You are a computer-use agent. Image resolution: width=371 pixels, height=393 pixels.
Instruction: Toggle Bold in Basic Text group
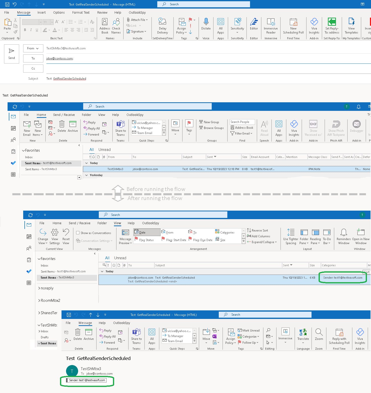pyautogui.click(x=25, y=30)
